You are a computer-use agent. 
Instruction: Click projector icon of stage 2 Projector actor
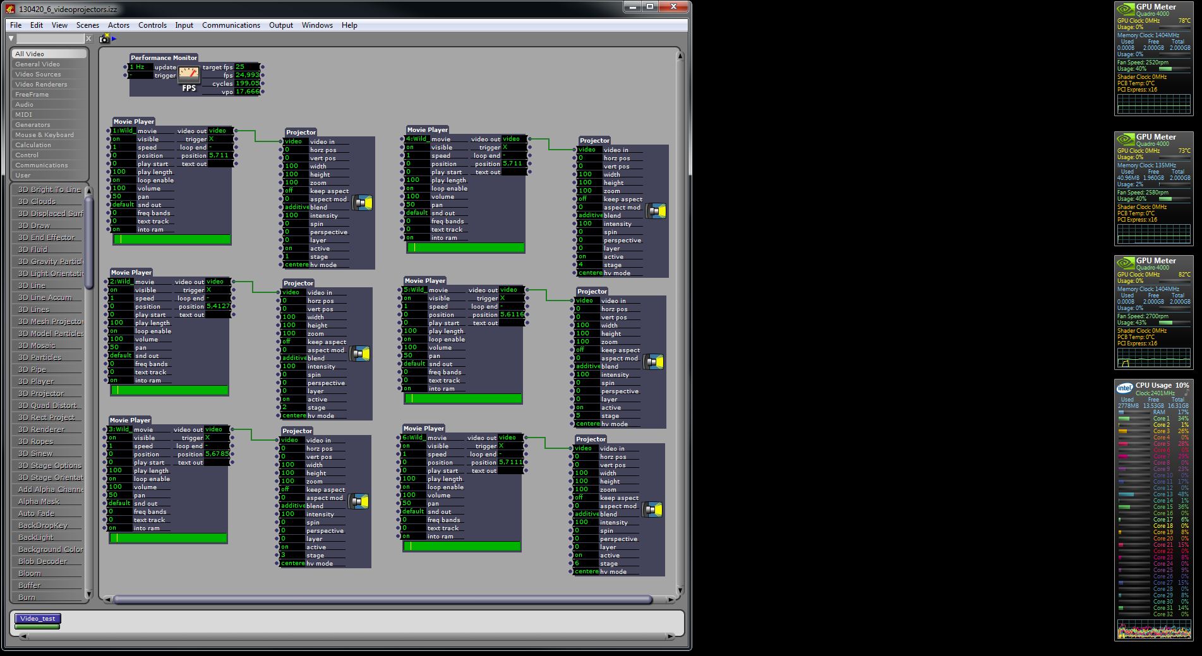360,354
